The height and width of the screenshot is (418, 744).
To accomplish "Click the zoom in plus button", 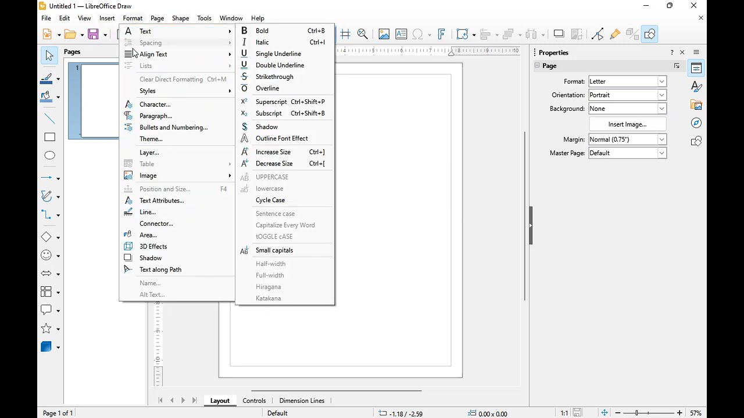I will coord(679,413).
